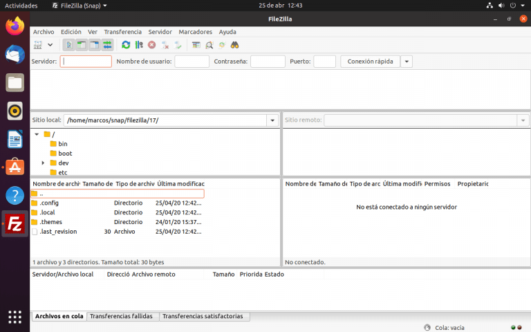Open the Ayuda menu
Viewport: 531px width, 332px height.
coord(227,32)
